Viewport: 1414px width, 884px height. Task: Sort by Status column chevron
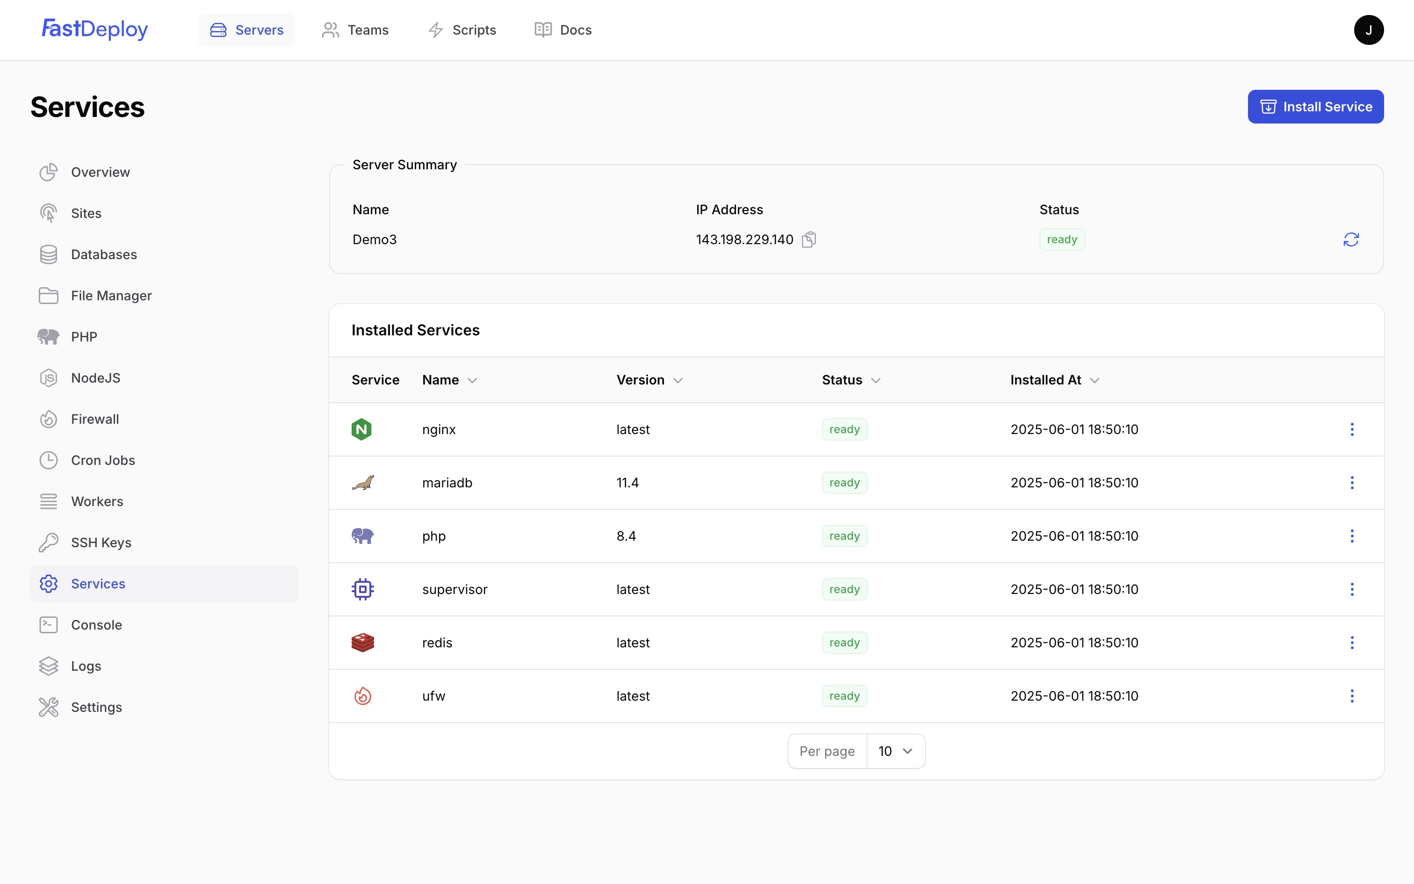875,381
